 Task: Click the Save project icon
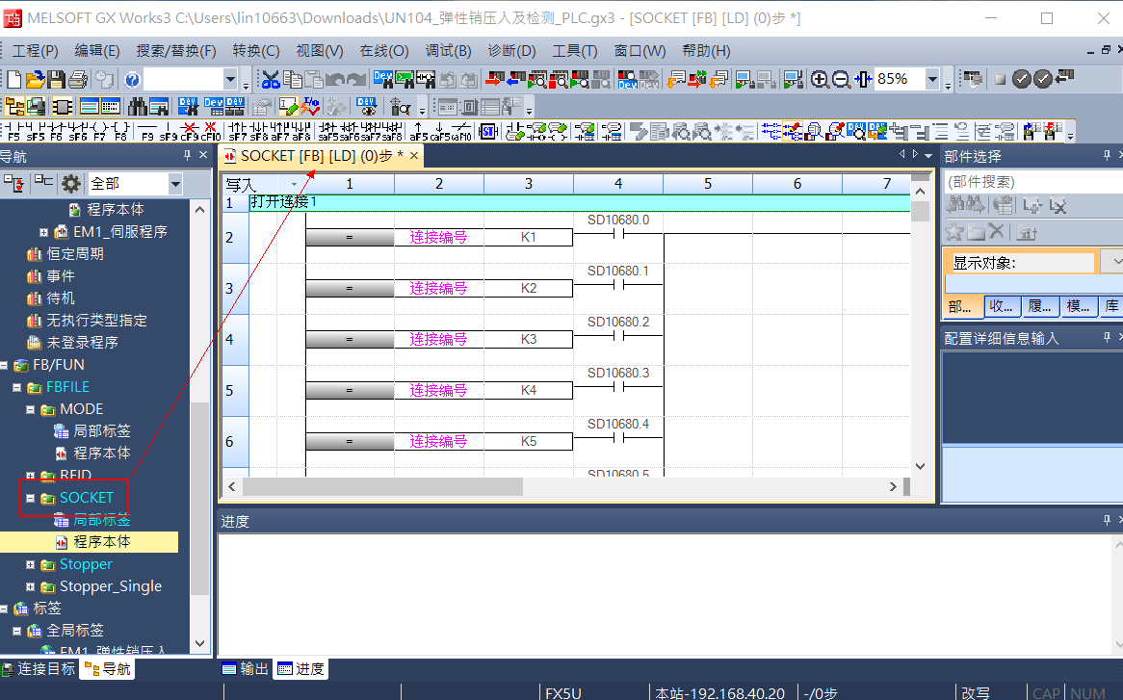(57, 80)
